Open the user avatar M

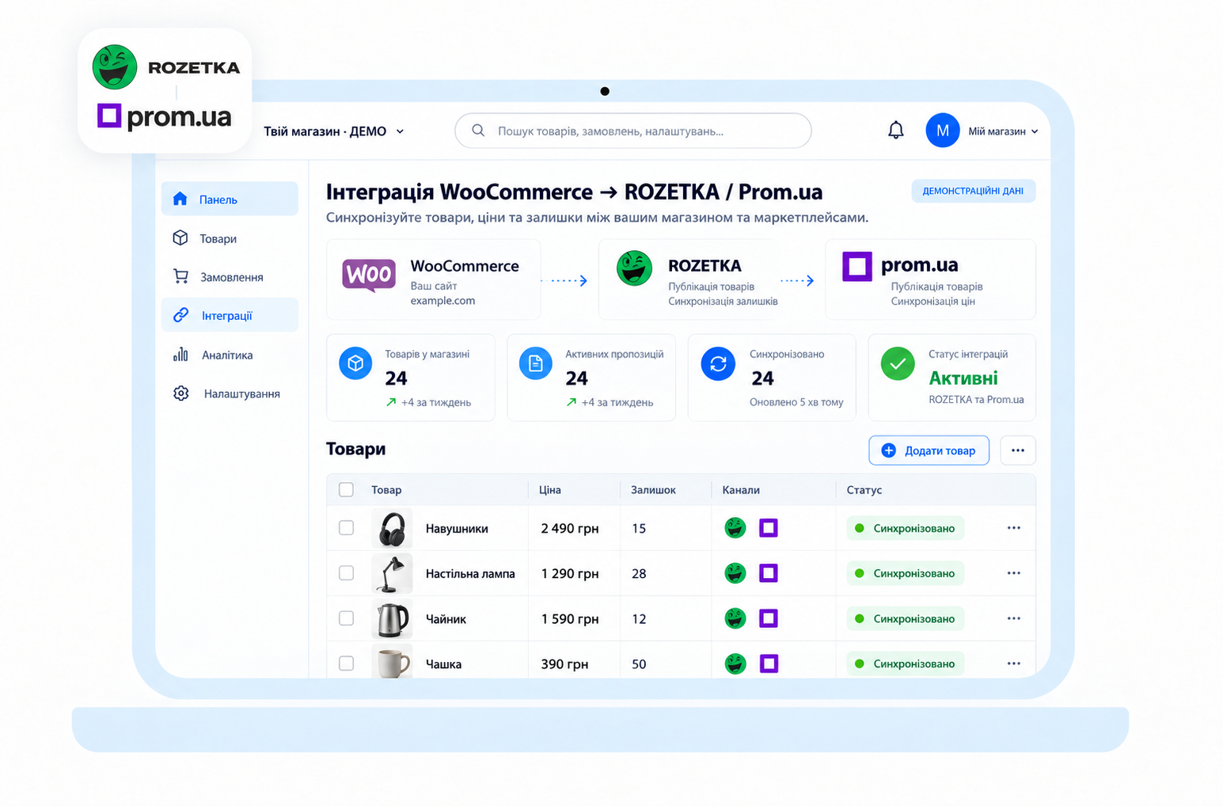[x=942, y=131]
